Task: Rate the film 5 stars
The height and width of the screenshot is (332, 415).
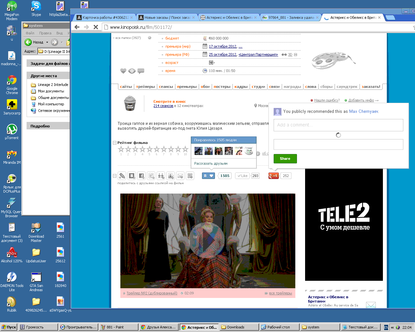Action: click(x=150, y=149)
